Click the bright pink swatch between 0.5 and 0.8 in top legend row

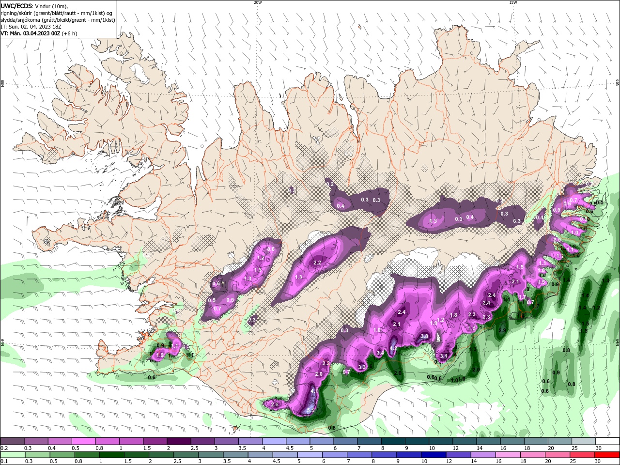[x=84, y=441]
